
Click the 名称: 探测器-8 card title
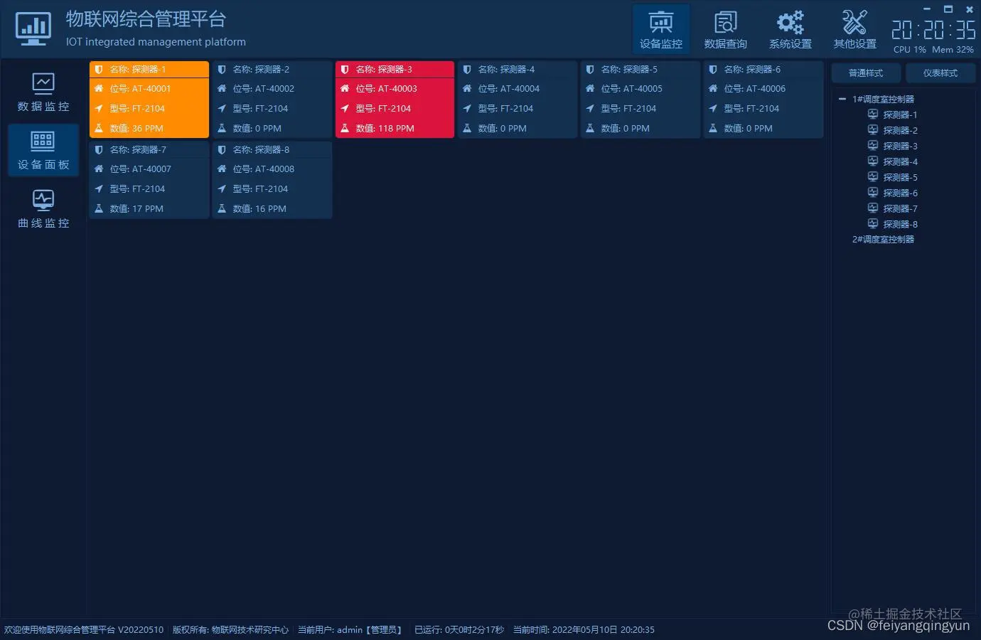pyautogui.click(x=261, y=150)
